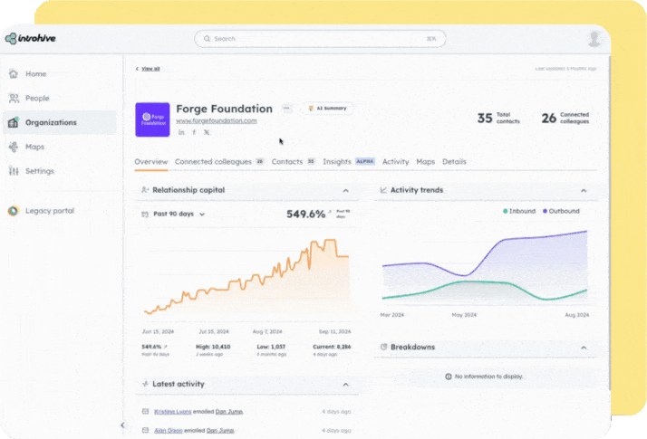Click the Forge Foundation logo thumbnail
The height and width of the screenshot is (439, 647).
pos(152,119)
